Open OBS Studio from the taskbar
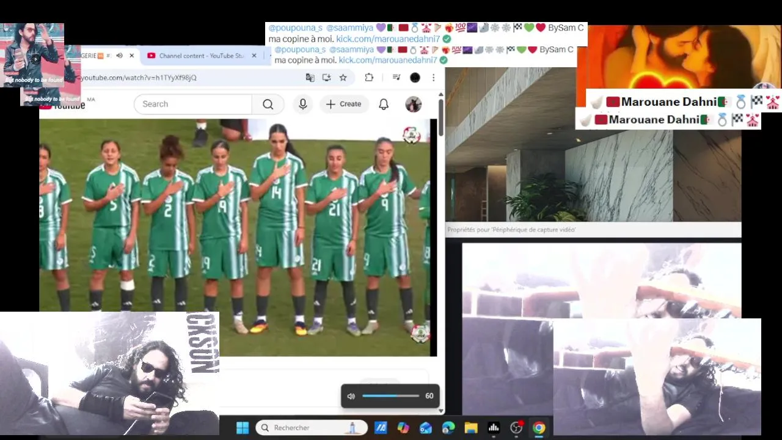The width and height of the screenshot is (782, 440). coord(516,428)
